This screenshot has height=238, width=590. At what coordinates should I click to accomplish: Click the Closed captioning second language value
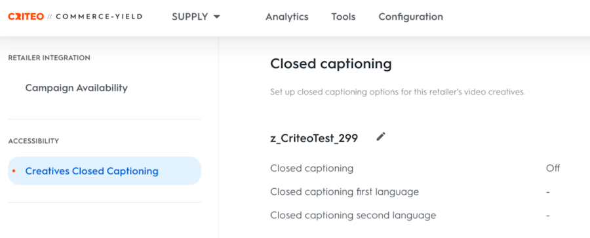pyautogui.click(x=548, y=216)
